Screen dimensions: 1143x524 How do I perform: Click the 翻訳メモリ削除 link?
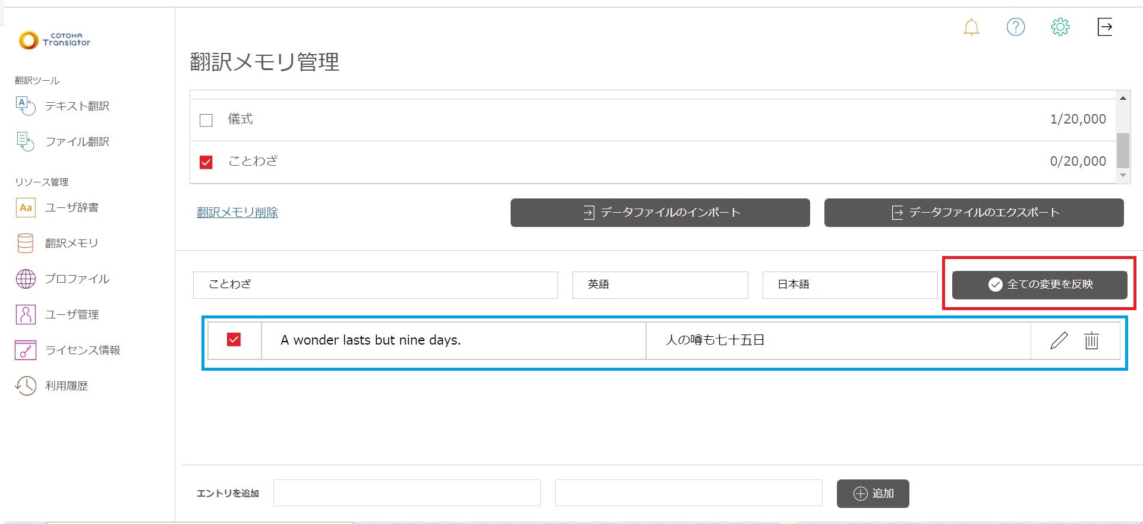coord(237,212)
